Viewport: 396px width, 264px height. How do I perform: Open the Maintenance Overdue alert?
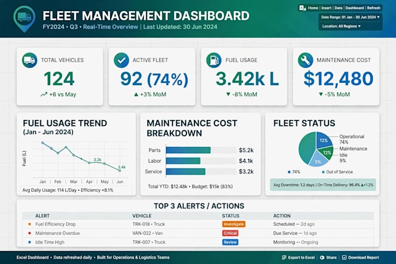57,233
